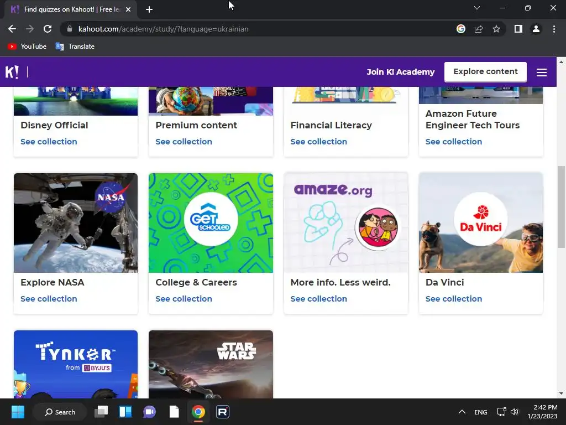See collection for Financial Literacy
566x425 pixels.
pyautogui.click(x=319, y=142)
